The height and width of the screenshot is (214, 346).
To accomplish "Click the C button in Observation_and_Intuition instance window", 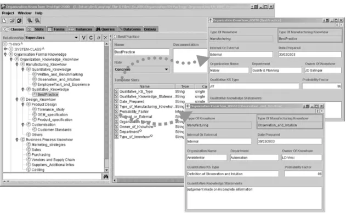I will tap(317, 111).
